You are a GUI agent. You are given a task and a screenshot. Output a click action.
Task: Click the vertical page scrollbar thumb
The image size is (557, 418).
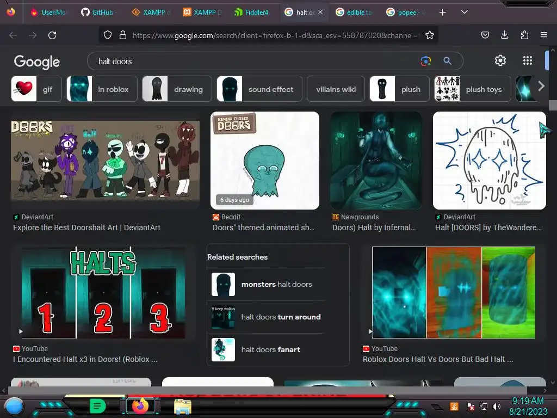(553, 105)
